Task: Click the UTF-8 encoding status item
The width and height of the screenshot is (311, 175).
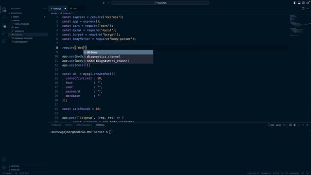Action: [x=276, y=173]
